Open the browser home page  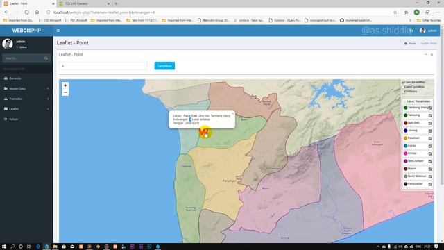click(37, 12)
